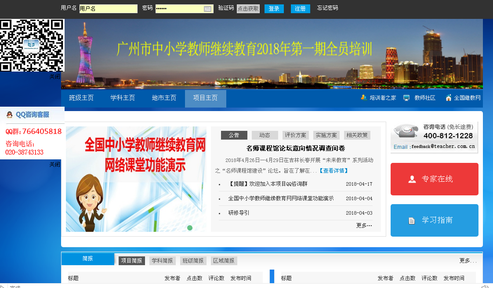Image resolution: width=493 pixels, height=288 pixels.
Task: Open the red 专家在线 button
Action: (x=434, y=179)
